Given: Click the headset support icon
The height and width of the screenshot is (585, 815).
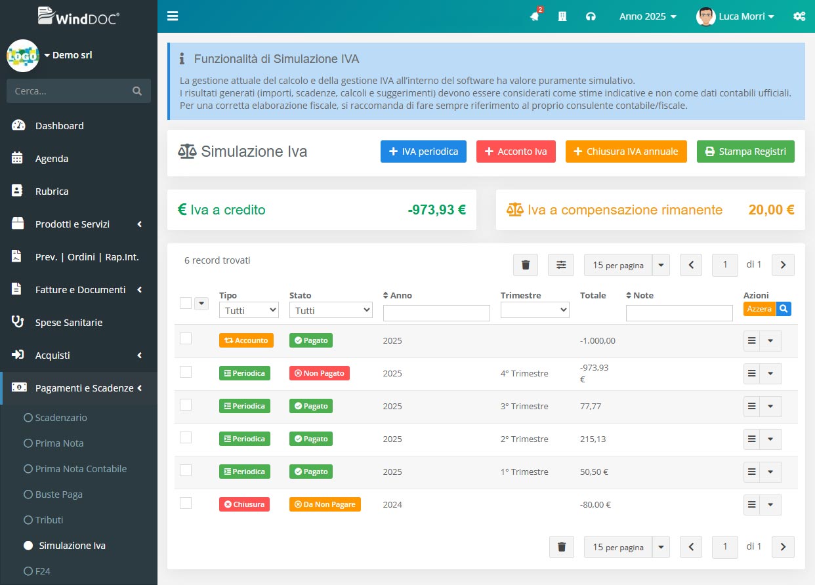Looking at the screenshot, I should coord(591,16).
